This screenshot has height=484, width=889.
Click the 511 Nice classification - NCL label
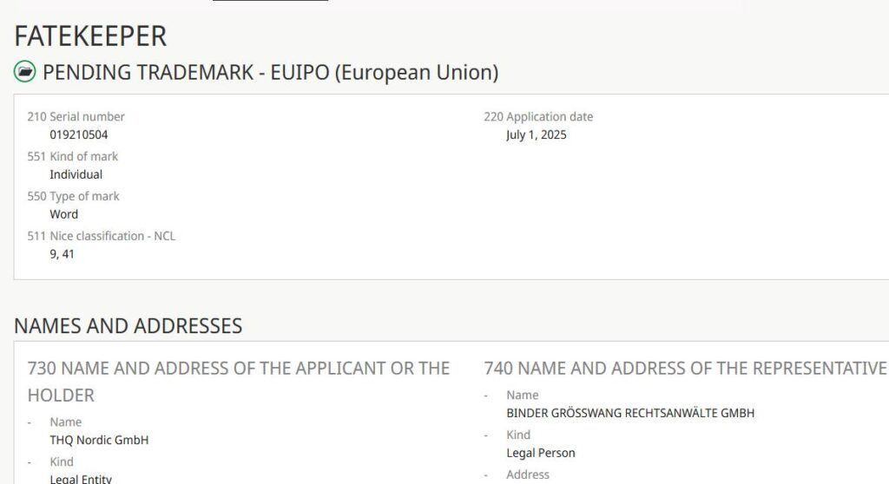click(102, 236)
